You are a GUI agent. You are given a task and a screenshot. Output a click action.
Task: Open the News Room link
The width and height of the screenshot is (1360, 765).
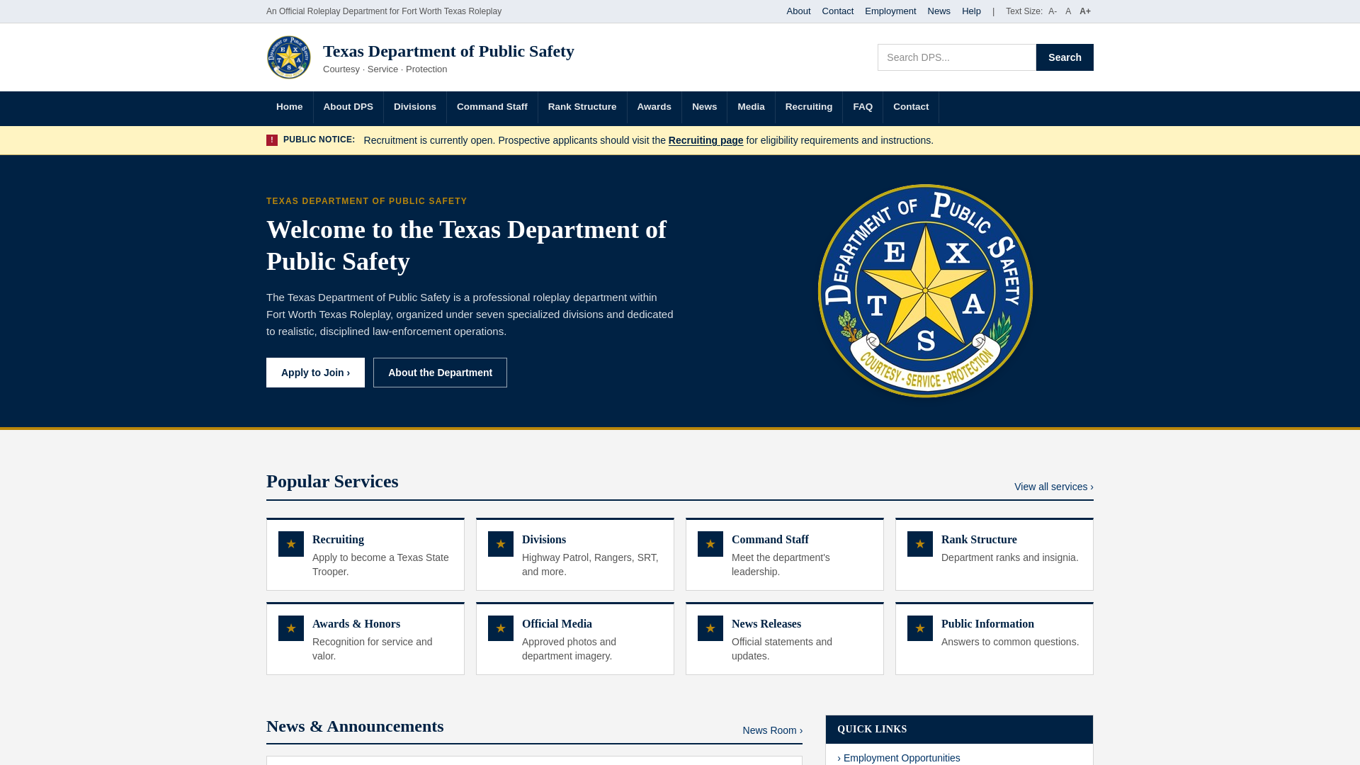[x=773, y=730]
